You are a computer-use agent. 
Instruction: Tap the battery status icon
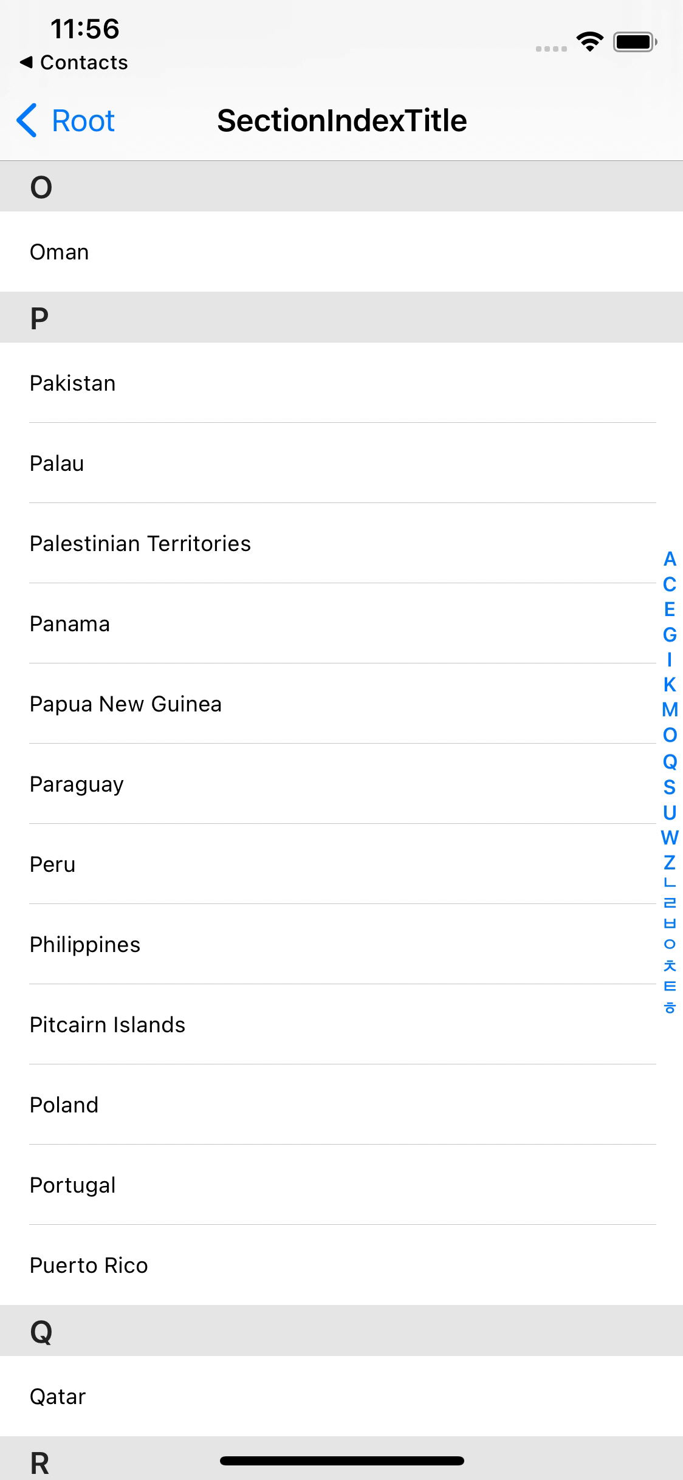(635, 42)
